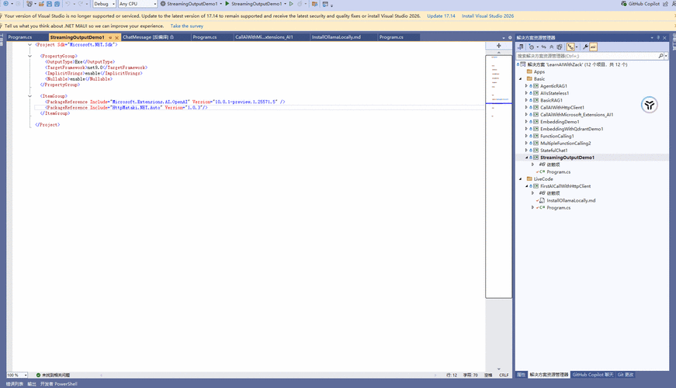Screen dimensions: 676x388
Task: Click Collapse All icon in Solution Explorer
Action: click(551, 47)
